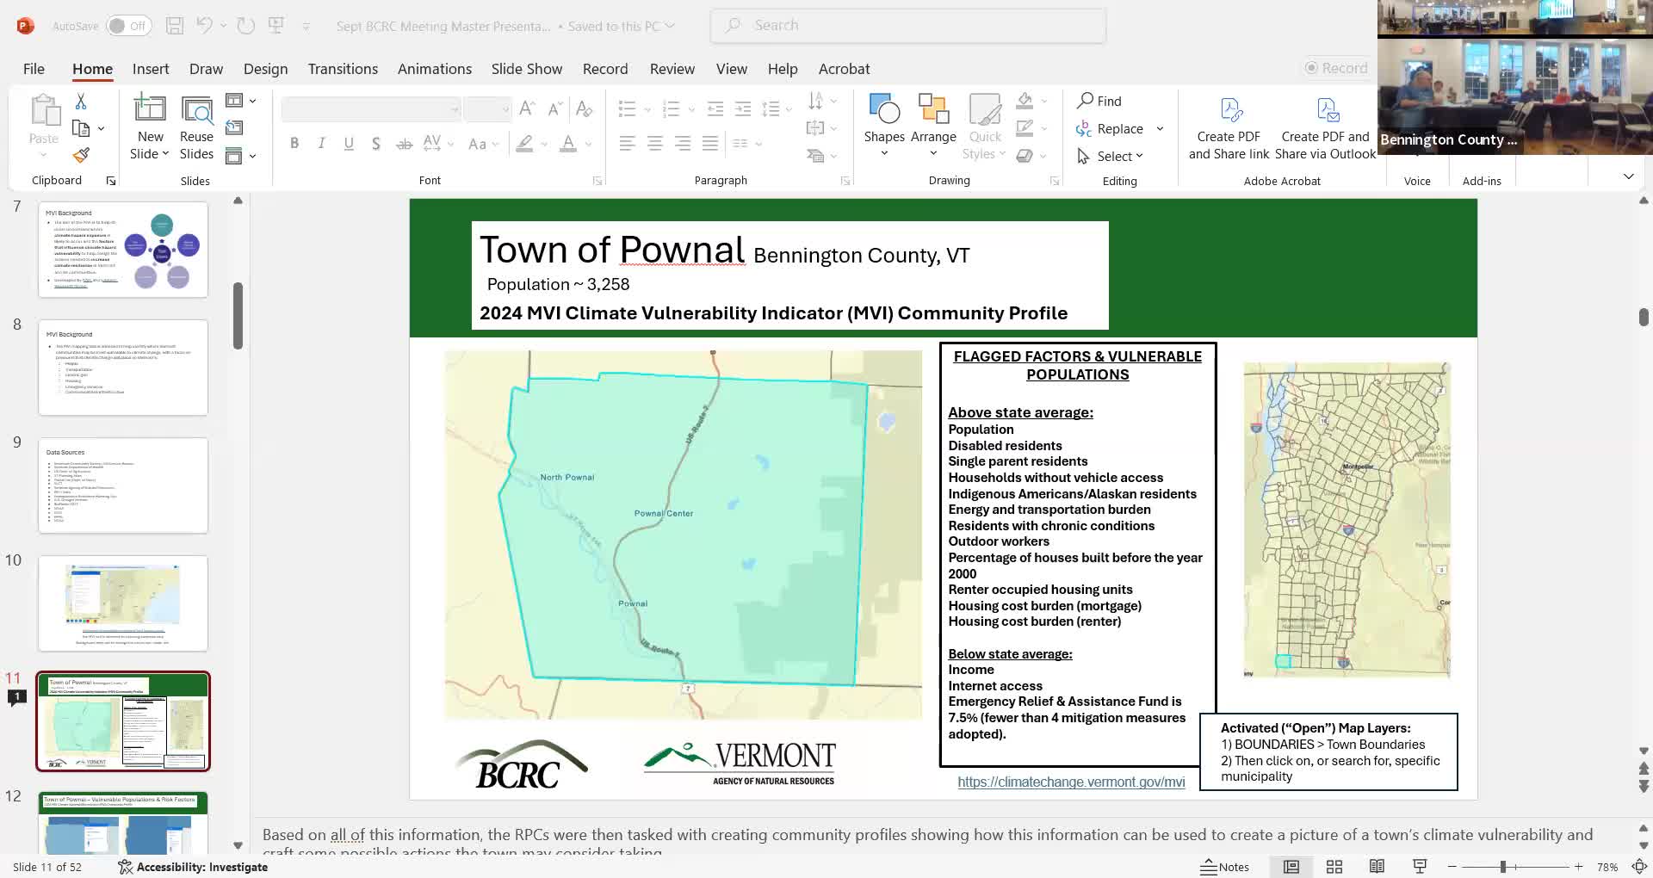Collapse the ribbon with the chevron
The height and width of the screenshot is (878, 1653).
[1628, 176]
